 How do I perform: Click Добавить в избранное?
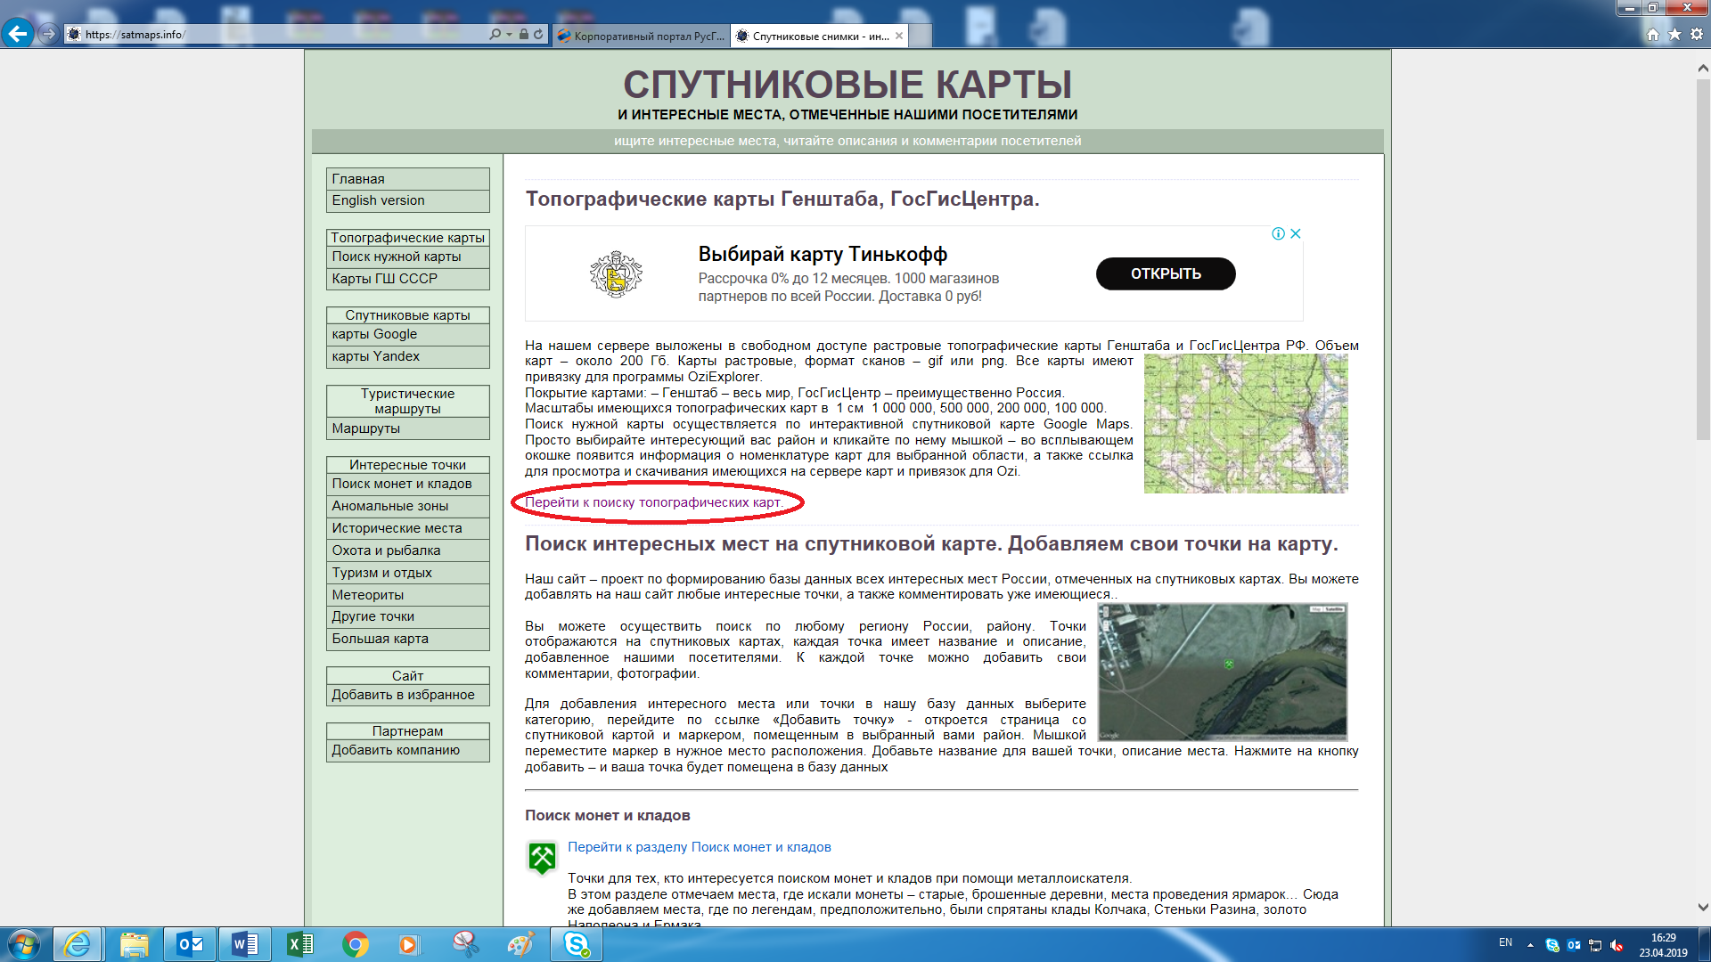[408, 695]
